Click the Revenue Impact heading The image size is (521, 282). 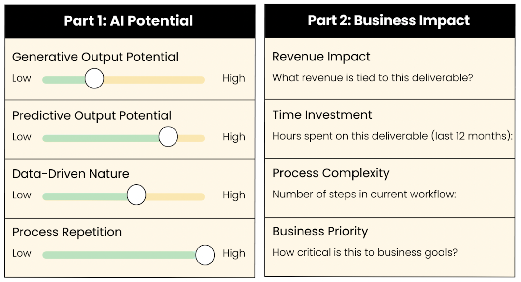tap(321, 57)
